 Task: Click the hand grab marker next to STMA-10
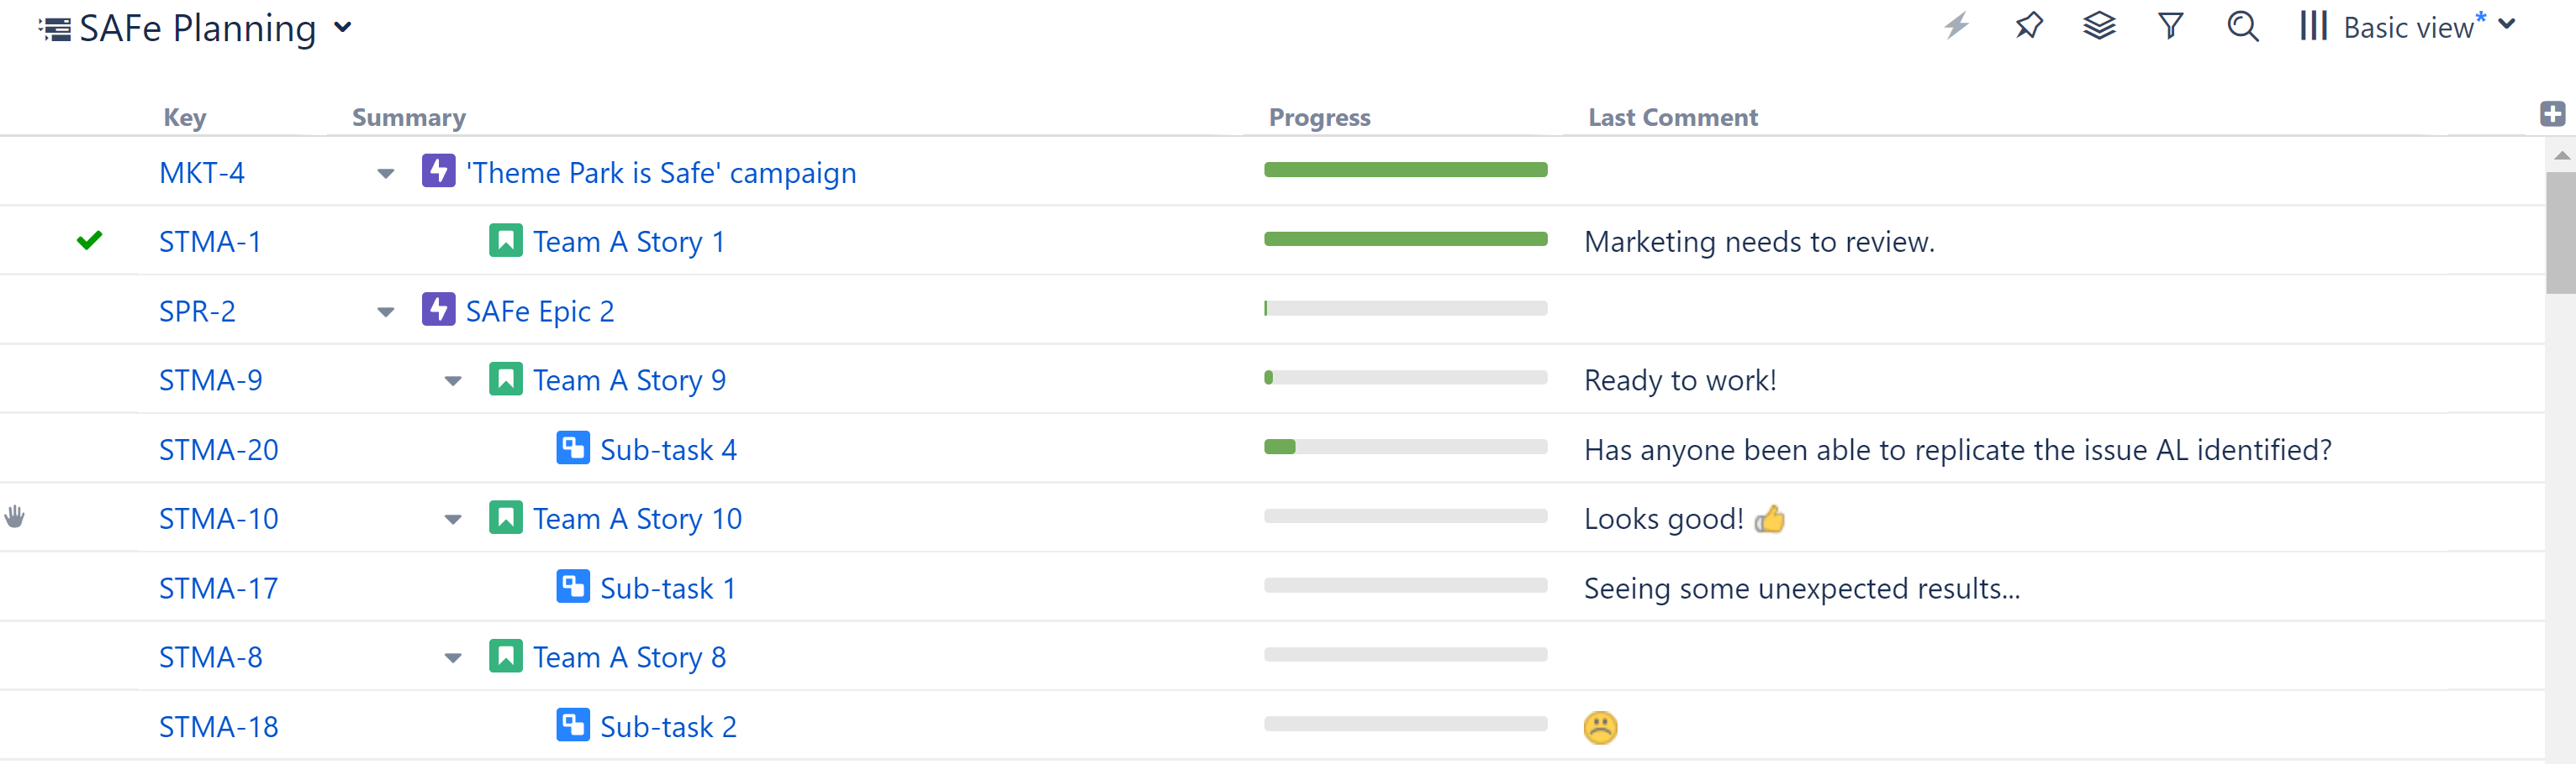point(16,515)
